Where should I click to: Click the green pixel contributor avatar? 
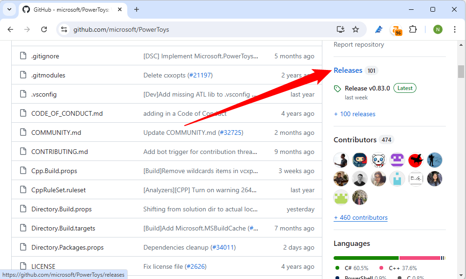pos(341,197)
